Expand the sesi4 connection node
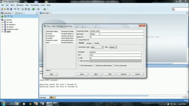This screenshot has height=106, width=189. (x=2, y=32)
